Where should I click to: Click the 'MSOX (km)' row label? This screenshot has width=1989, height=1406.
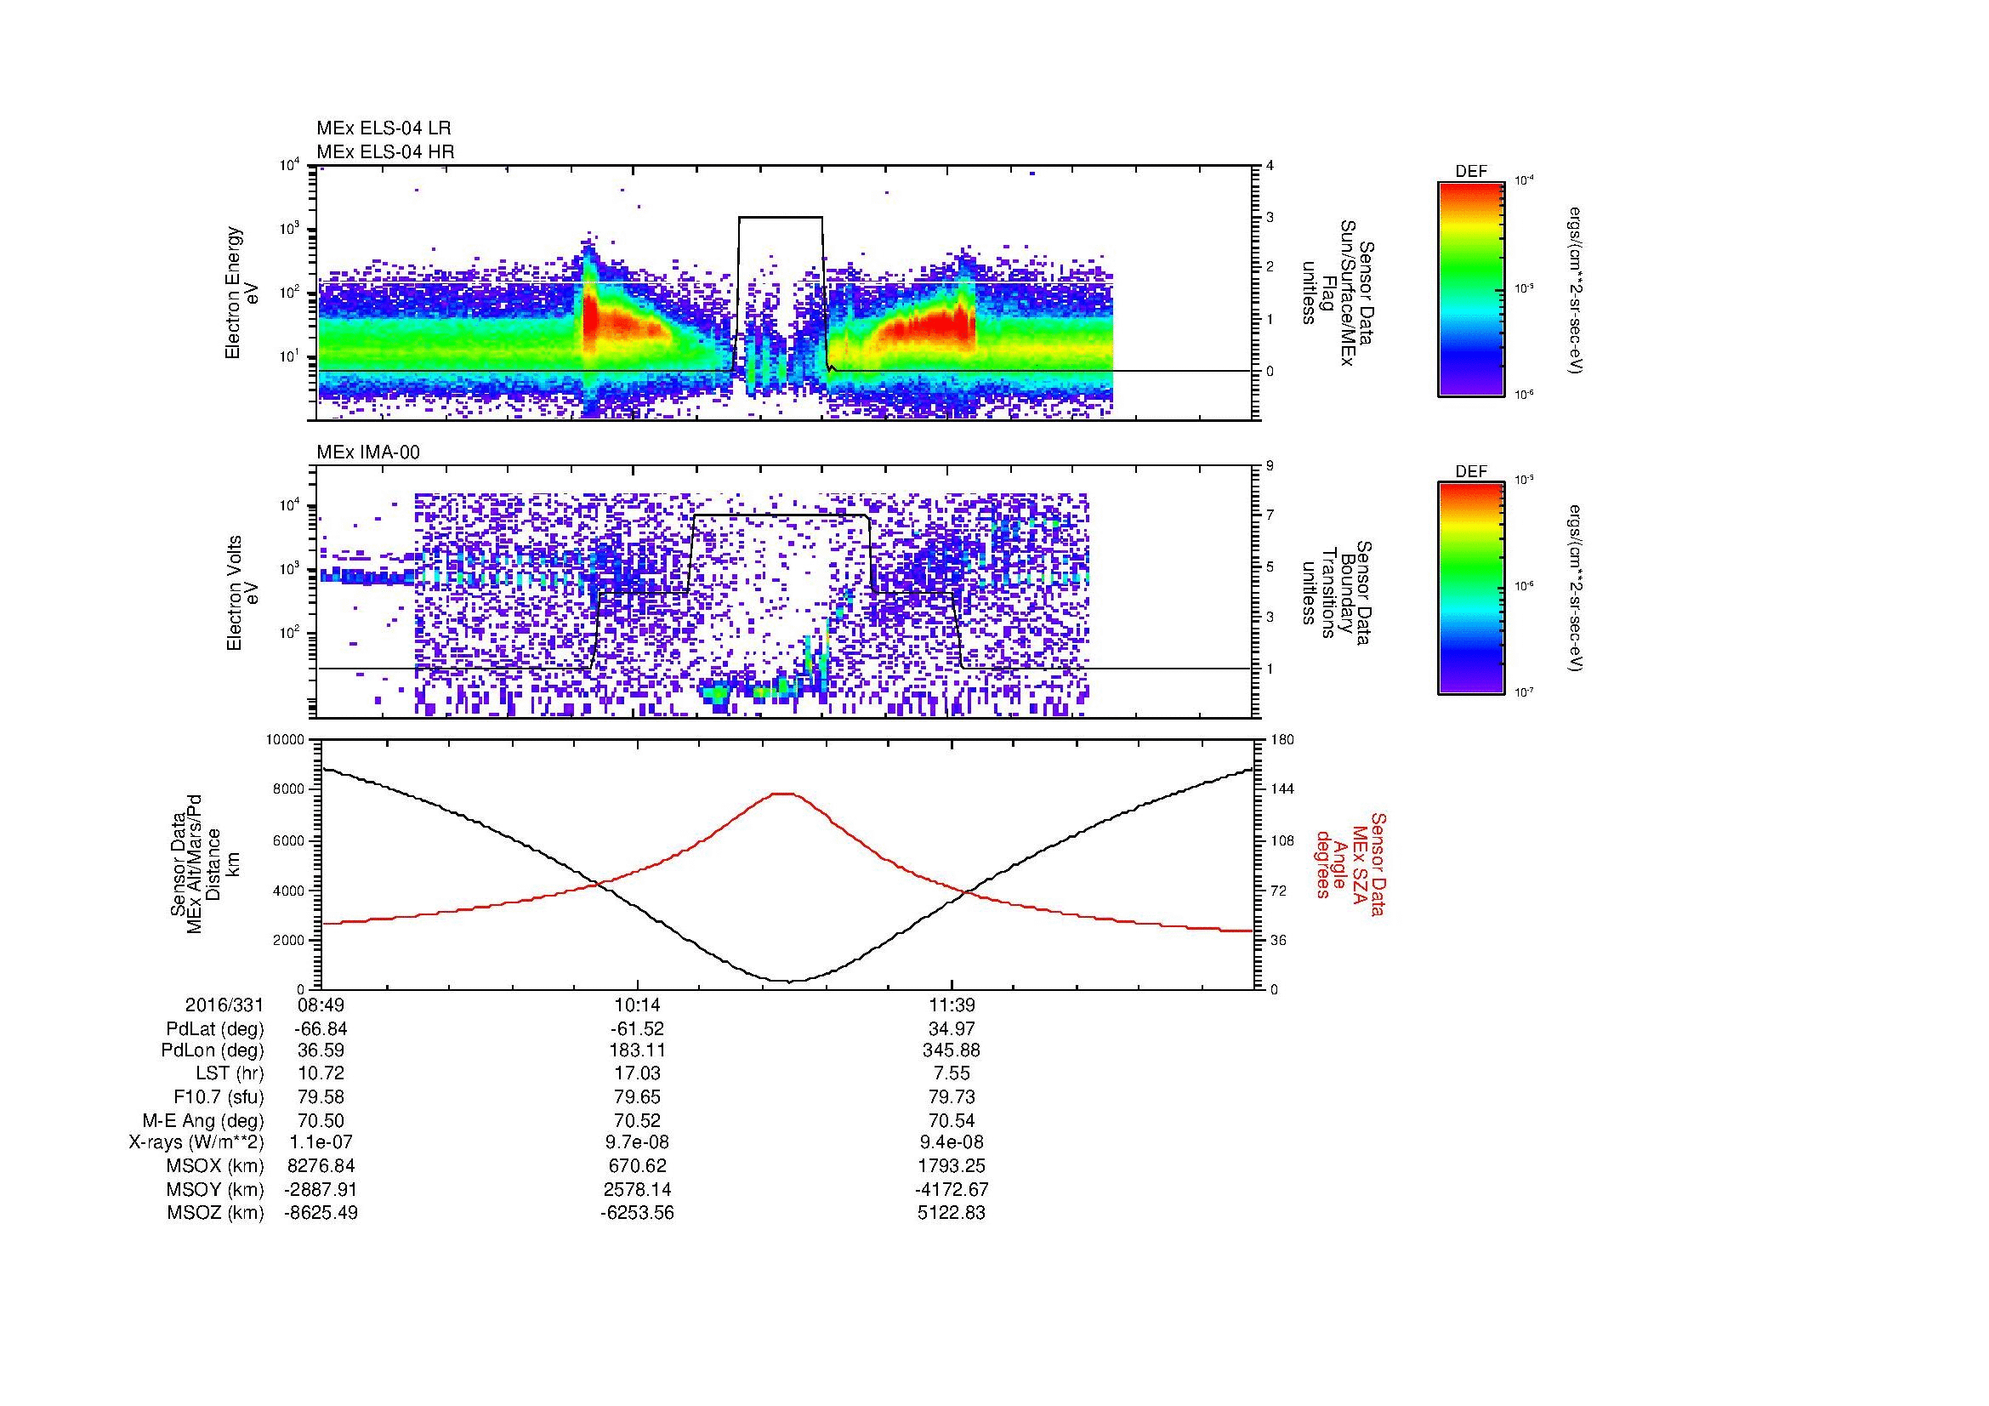tap(216, 1167)
